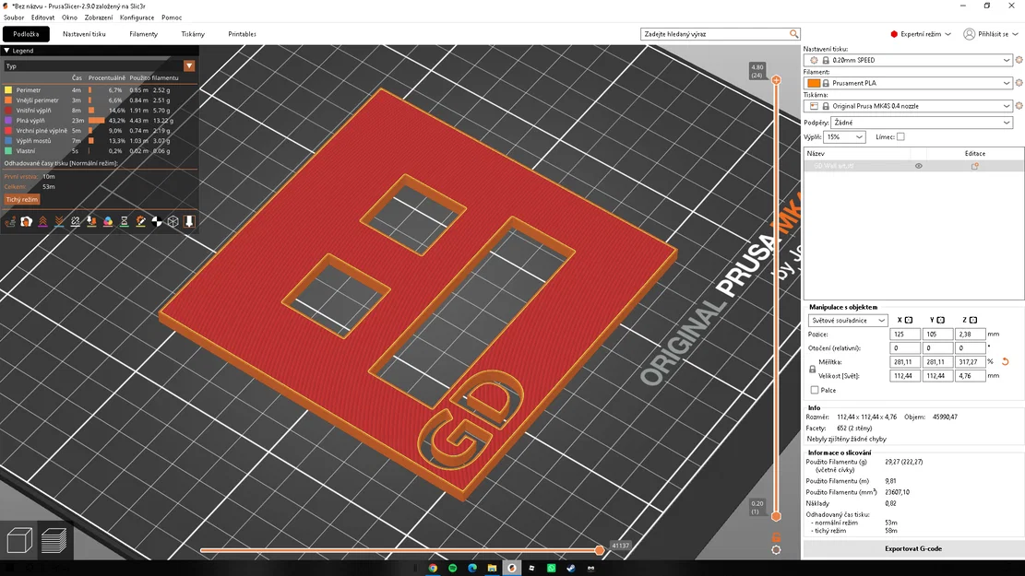Open the Nastavení tisku tab

[x=84, y=34]
